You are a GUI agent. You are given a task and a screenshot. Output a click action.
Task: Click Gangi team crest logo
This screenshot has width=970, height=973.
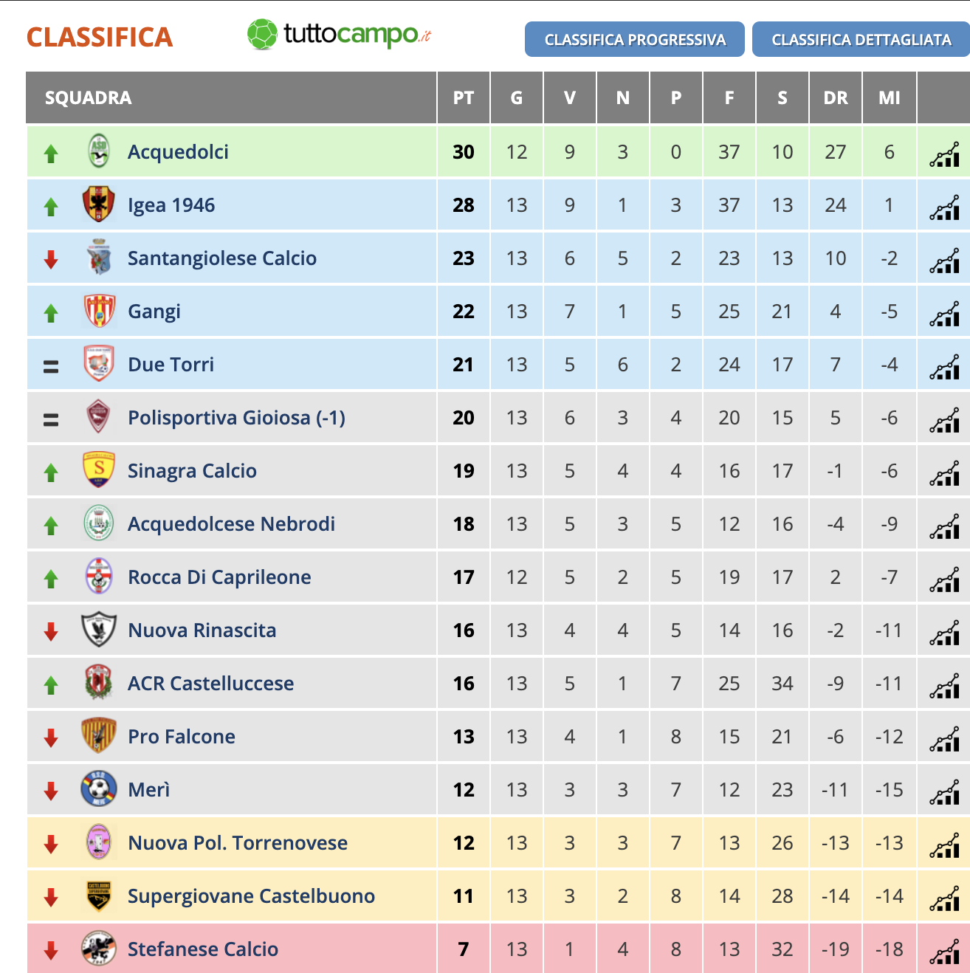[x=99, y=311]
